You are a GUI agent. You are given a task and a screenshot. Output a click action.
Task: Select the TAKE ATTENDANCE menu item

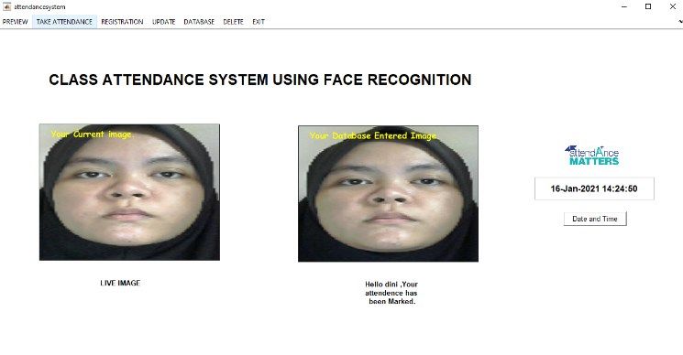pos(64,22)
